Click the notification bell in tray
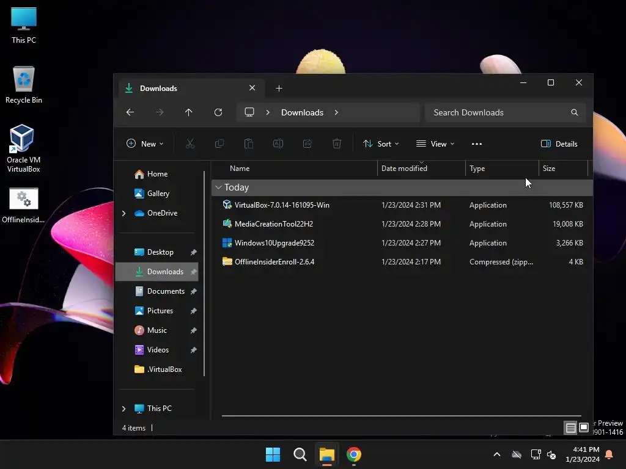The width and height of the screenshot is (626, 469). click(x=609, y=454)
